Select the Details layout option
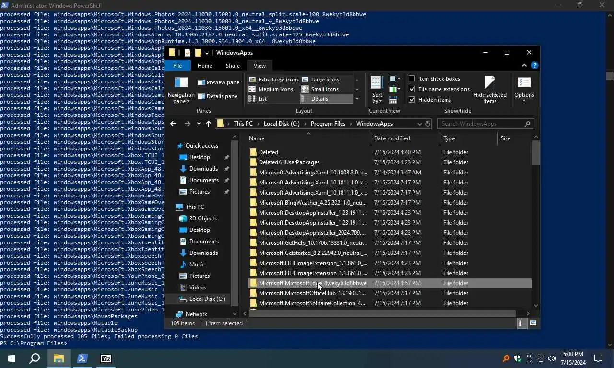Image resolution: width=614 pixels, height=368 pixels. (326, 99)
